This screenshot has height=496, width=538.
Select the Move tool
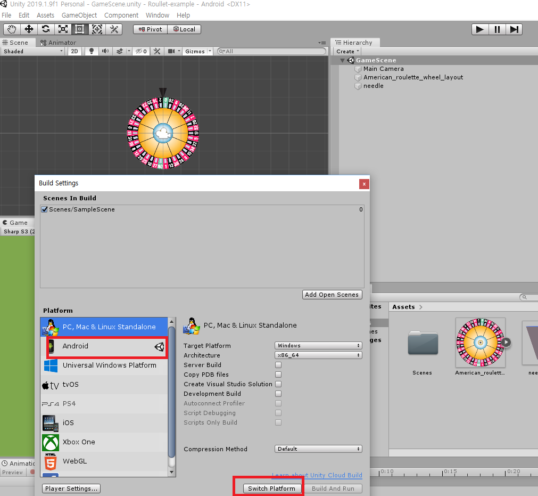tap(29, 29)
